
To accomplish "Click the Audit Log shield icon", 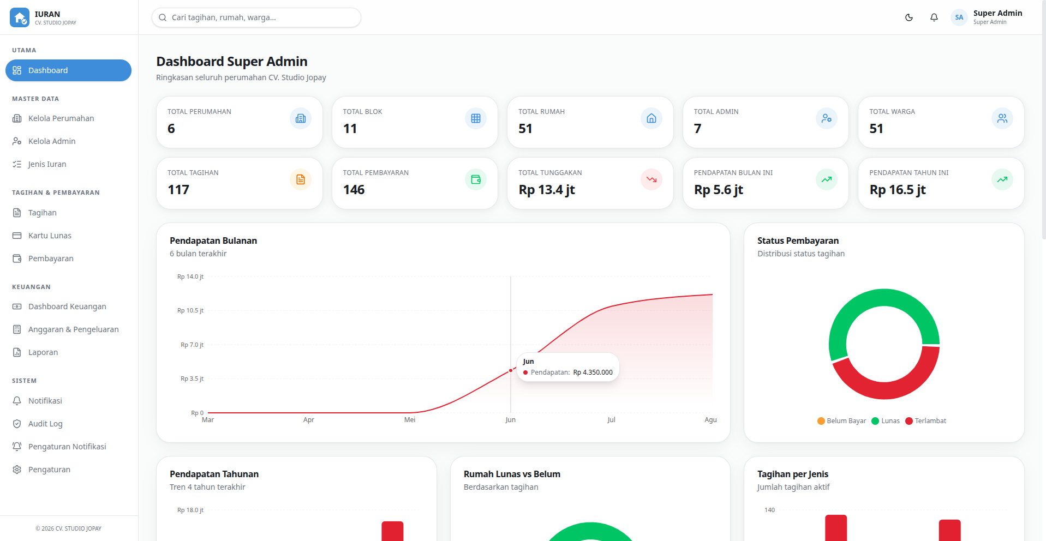I will point(17,424).
